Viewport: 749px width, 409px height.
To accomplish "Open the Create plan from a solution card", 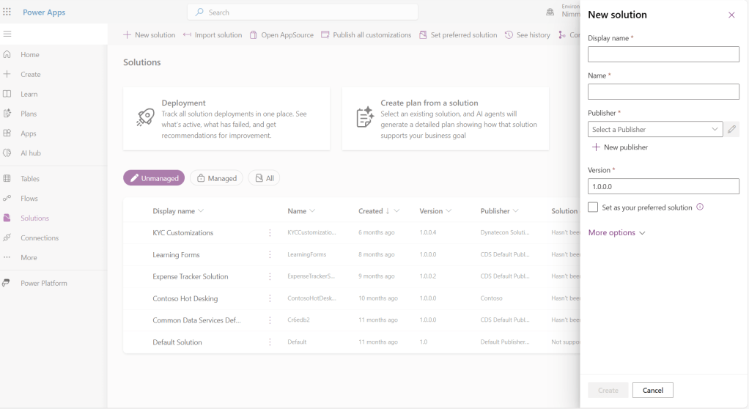I will 445,119.
